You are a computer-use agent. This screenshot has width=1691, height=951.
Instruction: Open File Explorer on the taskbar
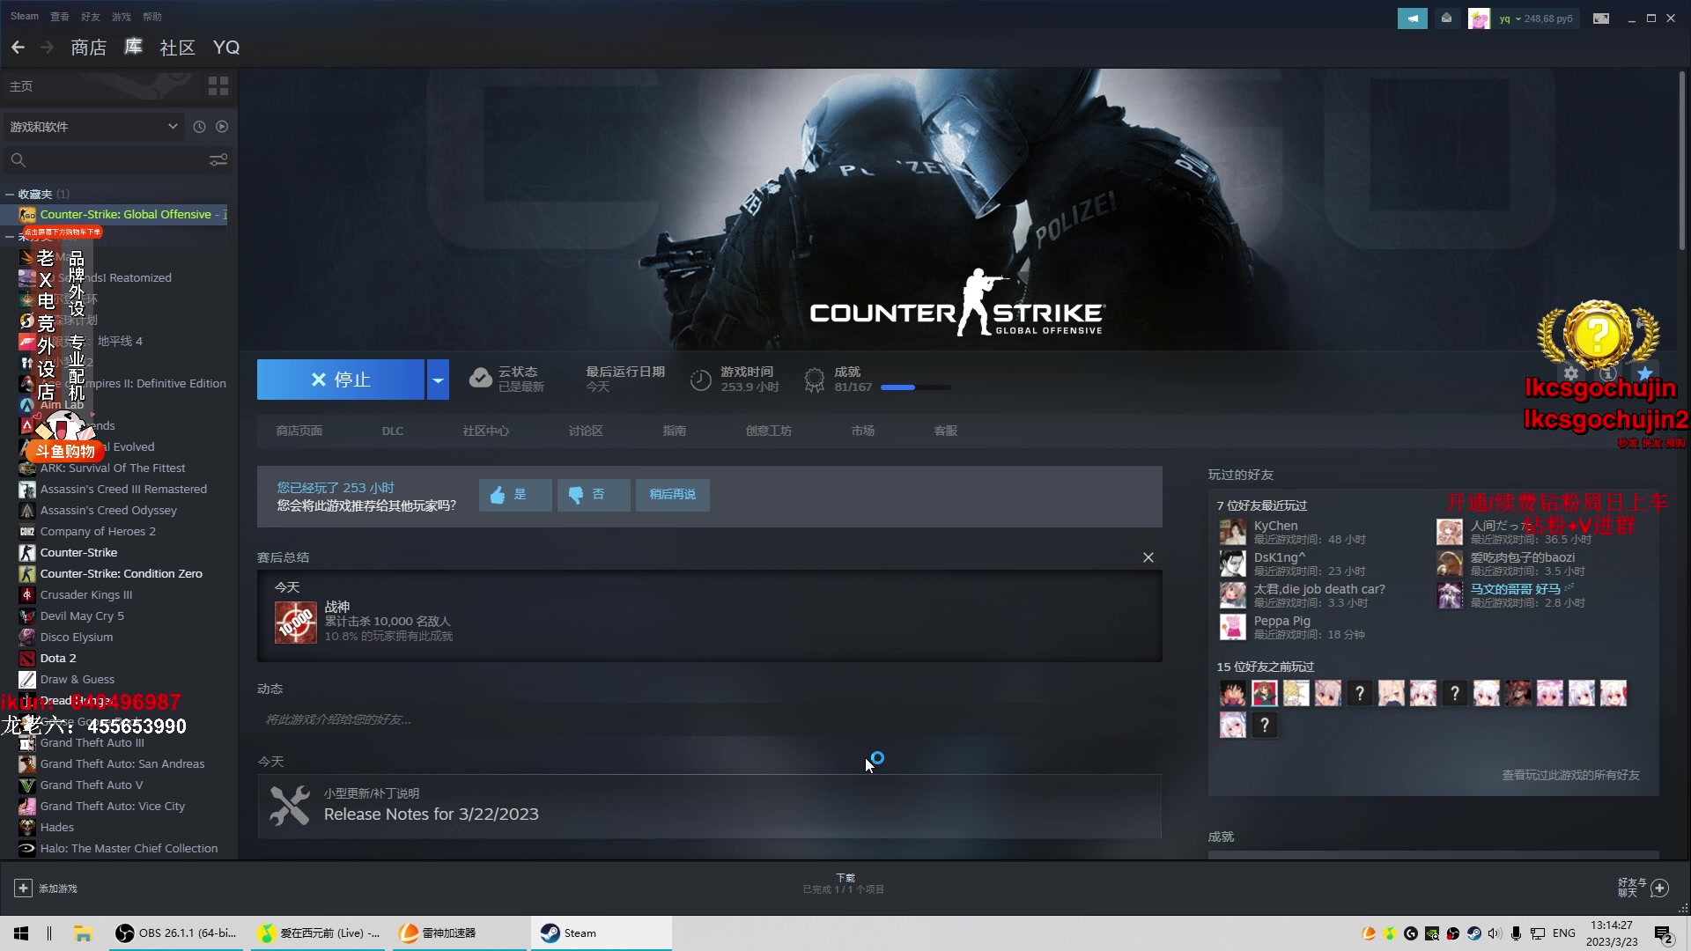(83, 933)
